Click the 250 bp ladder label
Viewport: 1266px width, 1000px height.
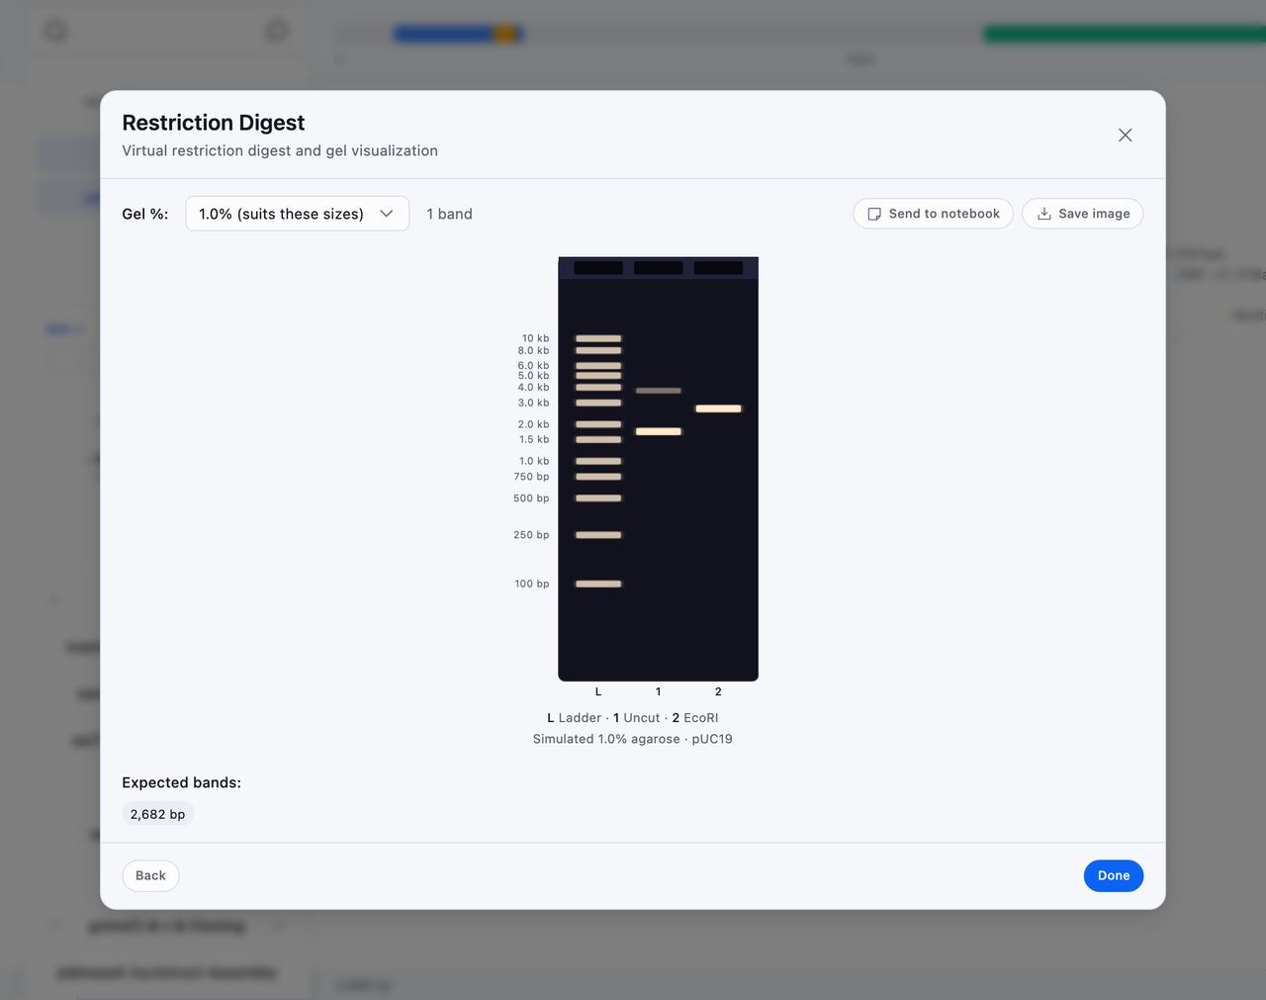tap(531, 535)
